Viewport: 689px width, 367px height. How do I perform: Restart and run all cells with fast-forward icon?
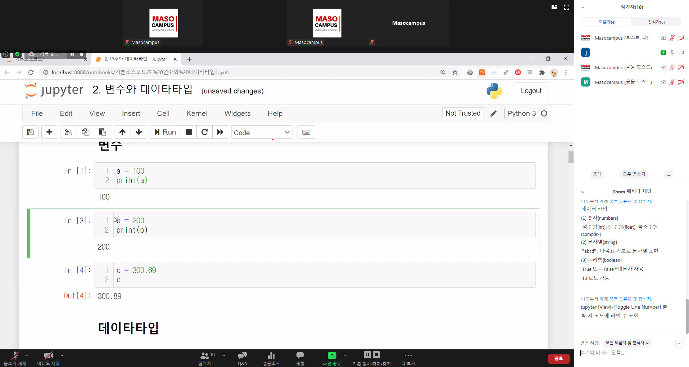pos(221,132)
